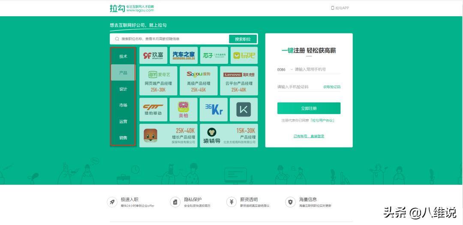Expand the 0086 country code dropdown
463x225 pixels.
[285, 69]
